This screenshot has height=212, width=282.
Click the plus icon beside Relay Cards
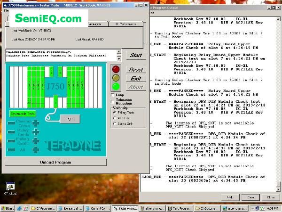click(x=36, y=132)
